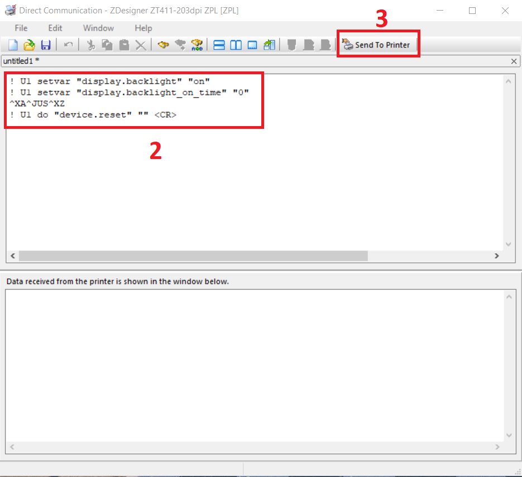Open the Window menu
Image resolution: width=522 pixels, height=477 pixels.
[98, 28]
